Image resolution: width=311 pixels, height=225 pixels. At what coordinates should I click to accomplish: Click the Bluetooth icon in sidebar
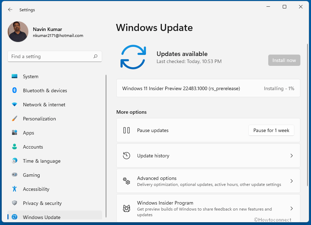pyautogui.click(x=14, y=90)
